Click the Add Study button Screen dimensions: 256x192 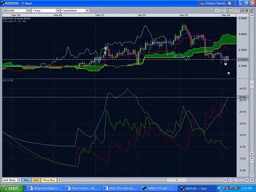pyautogui.click(x=10, y=180)
